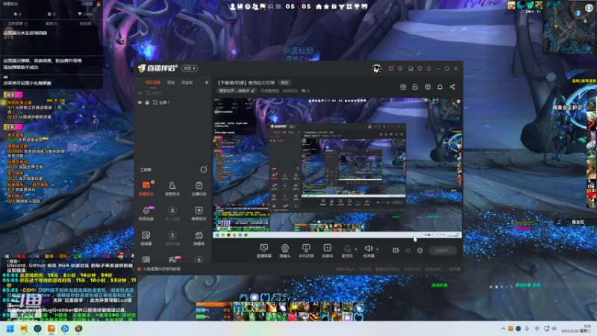Open the settings gear in control bar
The height and width of the screenshot is (336, 597).
pos(420,250)
